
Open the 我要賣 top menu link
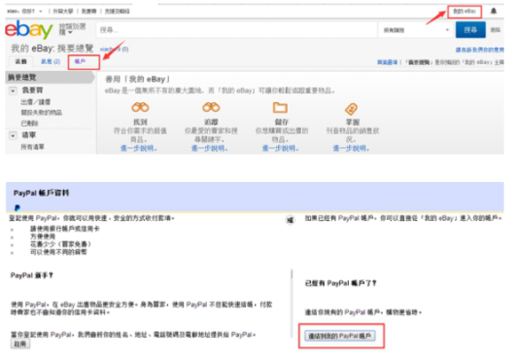pyautogui.click(x=88, y=12)
